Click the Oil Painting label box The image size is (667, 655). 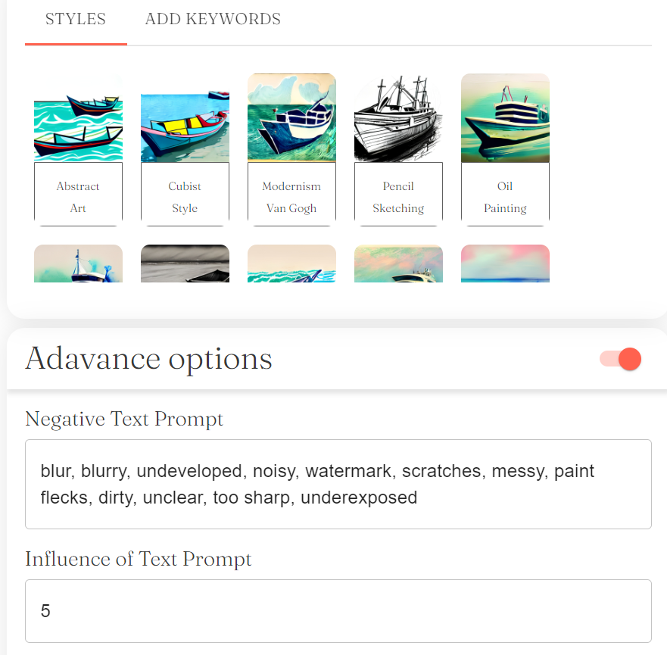click(505, 195)
